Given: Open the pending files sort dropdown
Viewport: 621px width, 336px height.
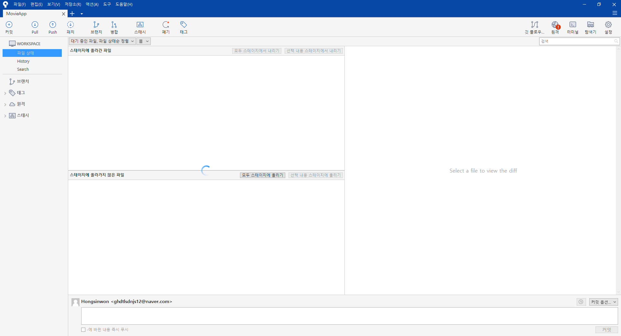Looking at the screenshot, I should click(x=102, y=41).
